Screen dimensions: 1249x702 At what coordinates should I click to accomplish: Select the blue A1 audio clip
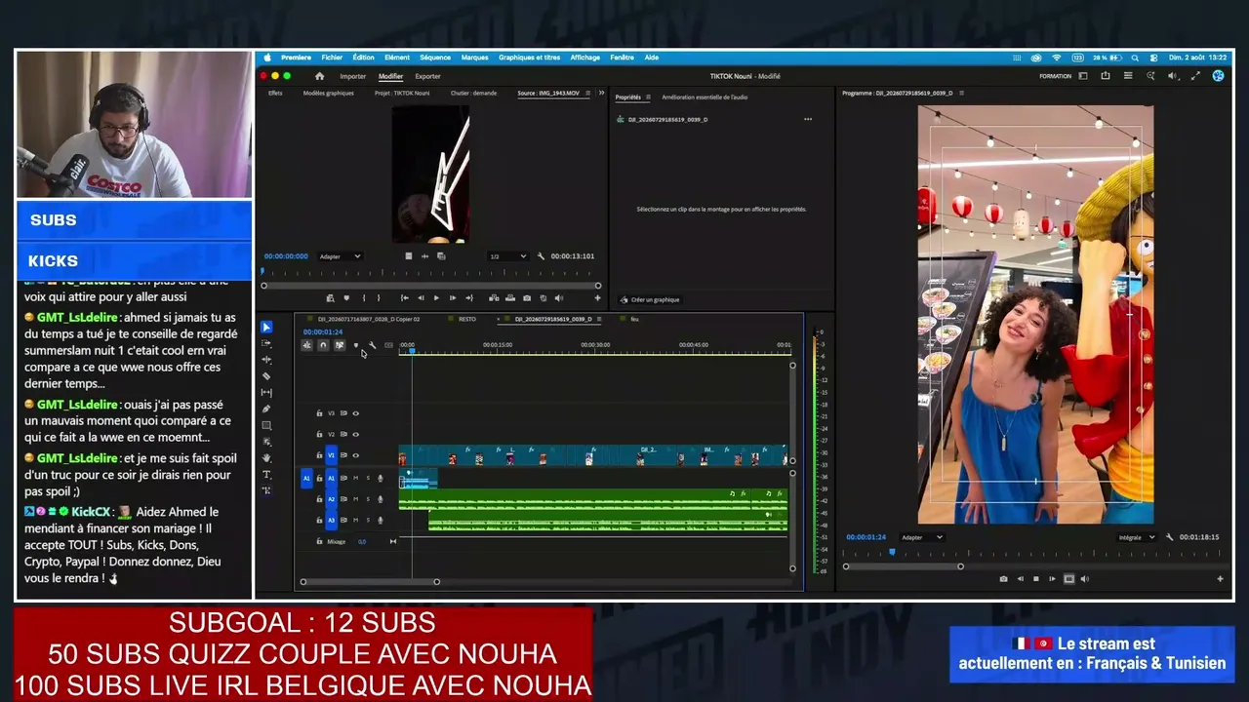tap(419, 479)
